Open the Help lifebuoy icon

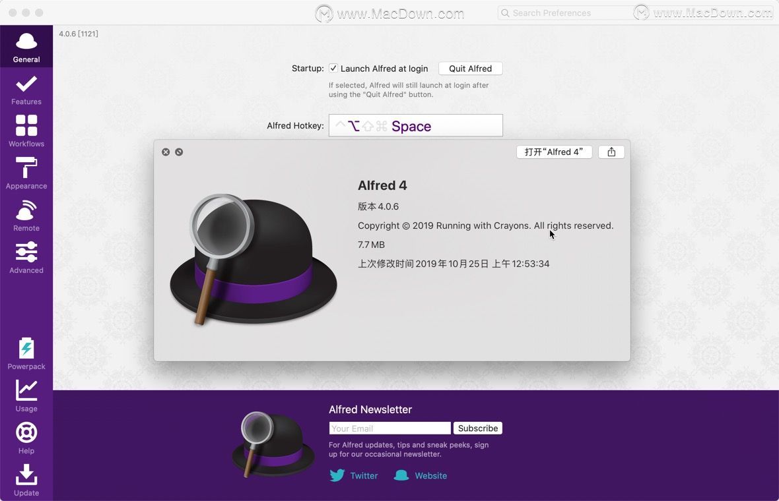tap(26, 432)
